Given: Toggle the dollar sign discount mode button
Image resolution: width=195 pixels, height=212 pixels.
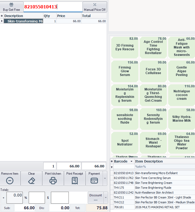Looking at the screenshot, I should tap(48, 198).
